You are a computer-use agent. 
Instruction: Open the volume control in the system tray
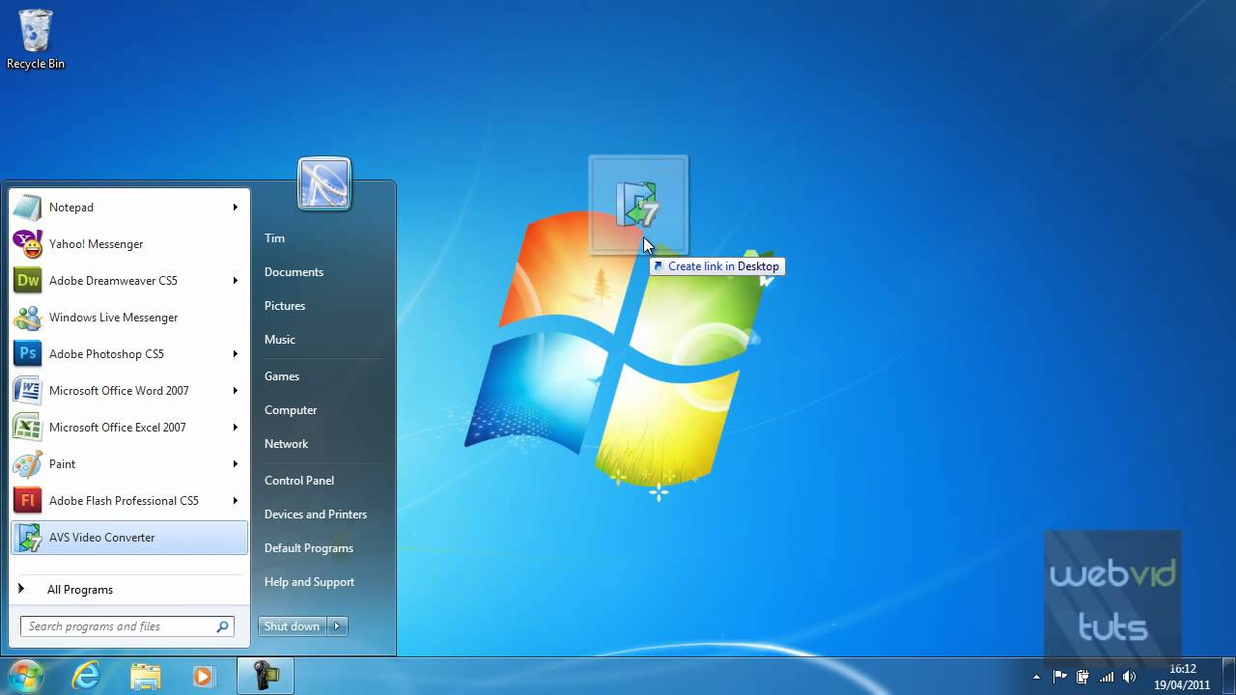[1130, 677]
